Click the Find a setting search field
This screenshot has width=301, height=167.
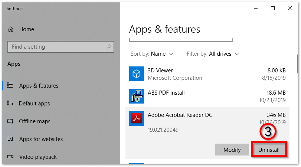click(x=61, y=47)
